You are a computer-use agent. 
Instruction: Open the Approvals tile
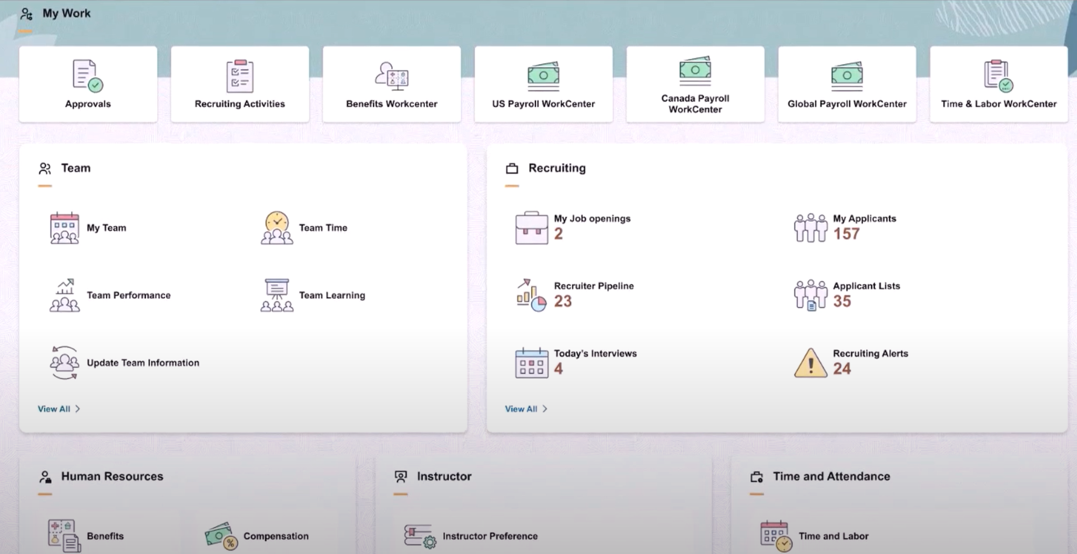(x=87, y=84)
